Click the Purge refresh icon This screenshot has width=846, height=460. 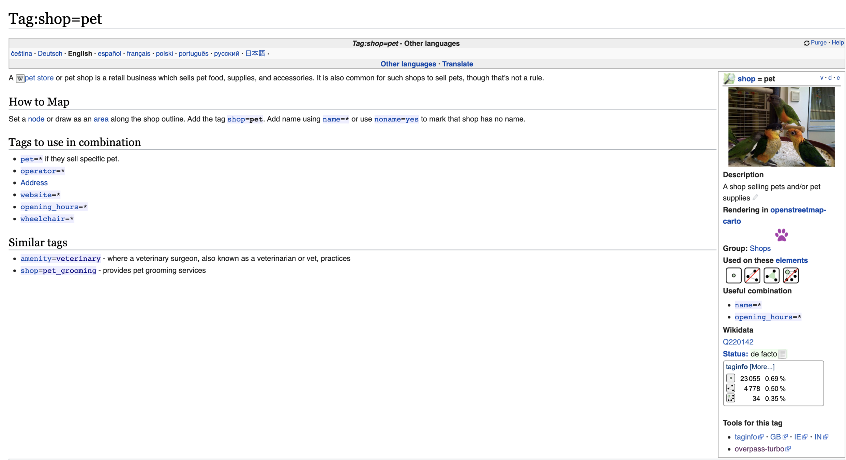pyautogui.click(x=806, y=43)
